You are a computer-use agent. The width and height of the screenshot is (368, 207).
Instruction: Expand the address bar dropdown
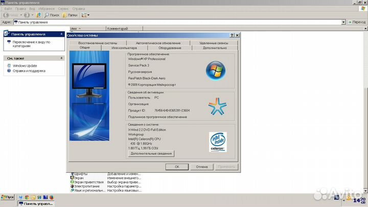click(343, 22)
